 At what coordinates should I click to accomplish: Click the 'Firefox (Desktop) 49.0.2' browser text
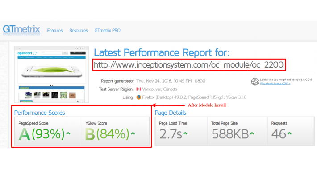coord(164,97)
